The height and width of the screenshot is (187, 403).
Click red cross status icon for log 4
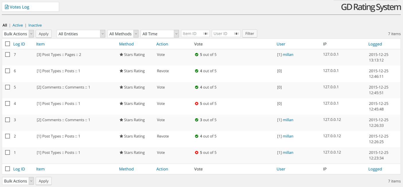point(196,104)
